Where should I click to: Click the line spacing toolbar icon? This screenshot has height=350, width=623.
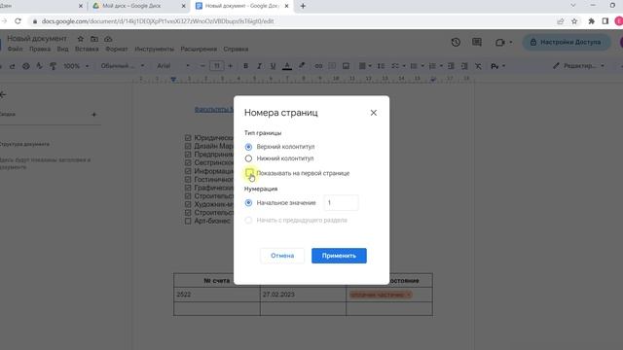(381, 66)
